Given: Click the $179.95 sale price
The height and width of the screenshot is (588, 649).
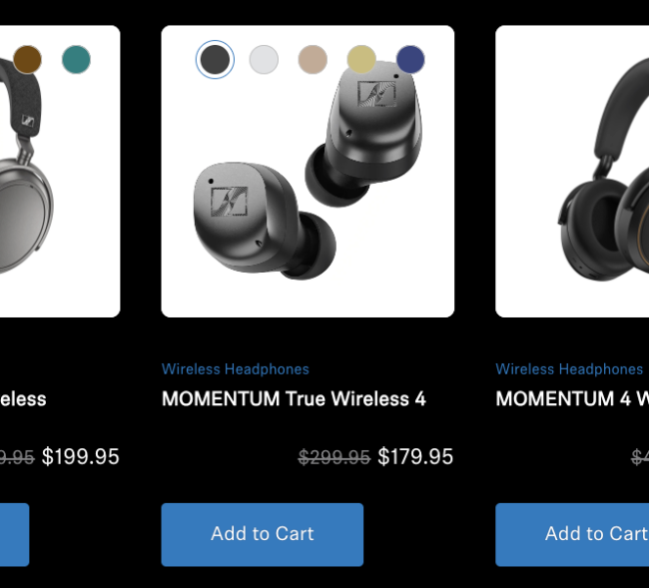Looking at the screenshot, I should (x=415, y=457).
